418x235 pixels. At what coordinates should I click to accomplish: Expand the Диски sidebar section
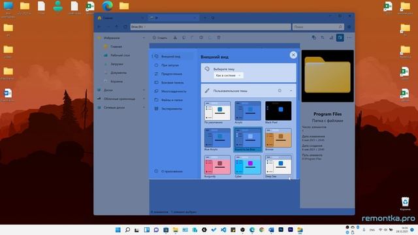[144, 90]
